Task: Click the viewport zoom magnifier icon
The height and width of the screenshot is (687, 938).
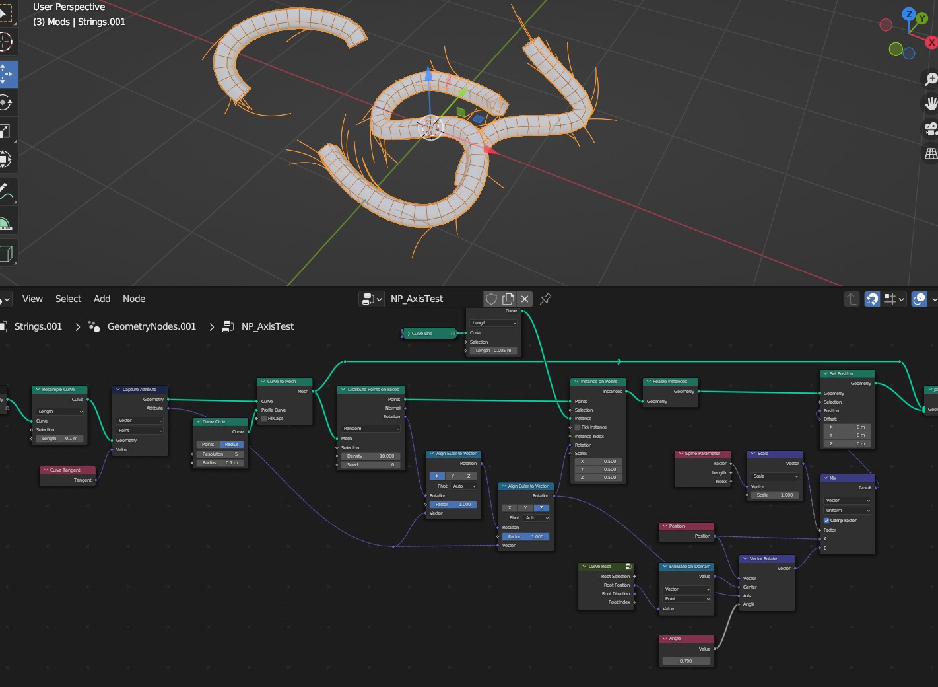Action: click(931, 80)
